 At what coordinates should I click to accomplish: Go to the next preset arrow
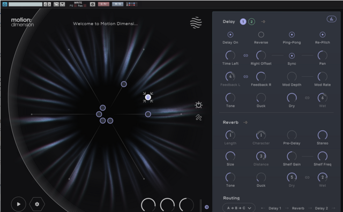click(49, 4)
